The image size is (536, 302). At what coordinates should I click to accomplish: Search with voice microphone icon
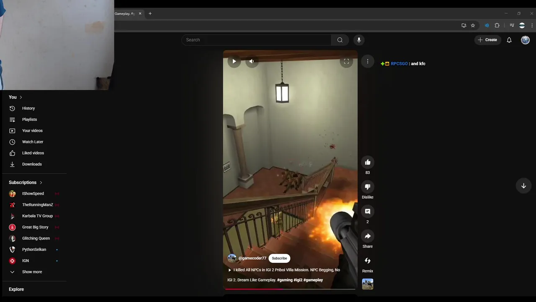359,40
